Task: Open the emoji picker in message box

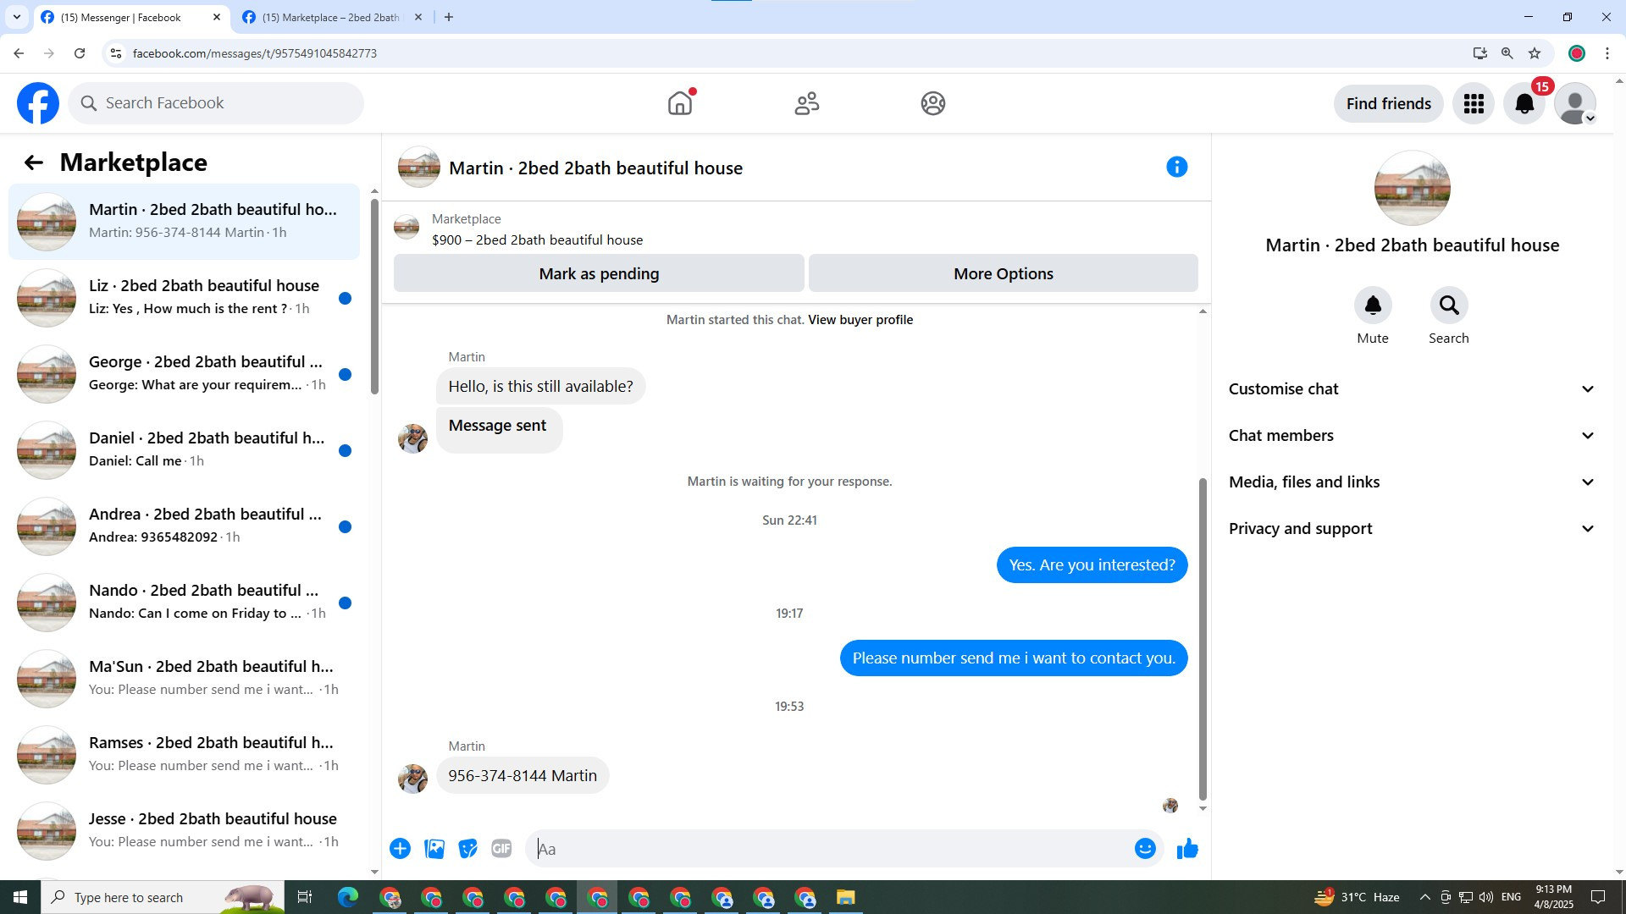Action: (1145, 849)
